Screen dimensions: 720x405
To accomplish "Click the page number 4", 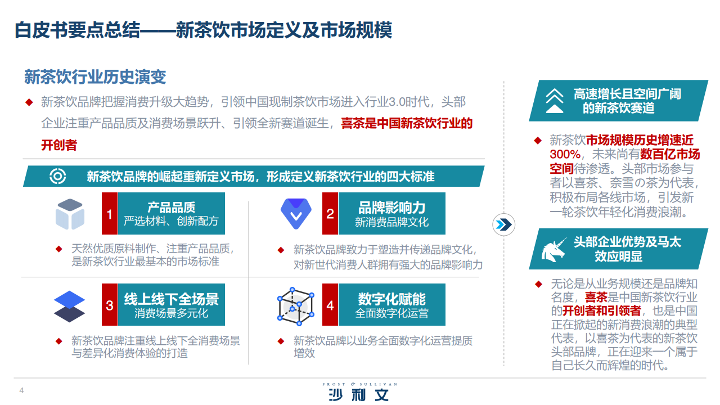I will click(21, 390).
